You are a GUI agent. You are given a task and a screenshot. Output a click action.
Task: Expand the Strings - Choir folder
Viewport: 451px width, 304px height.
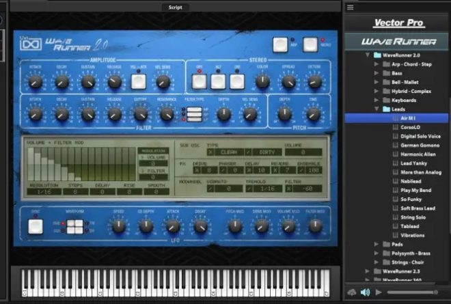[377, 262]
